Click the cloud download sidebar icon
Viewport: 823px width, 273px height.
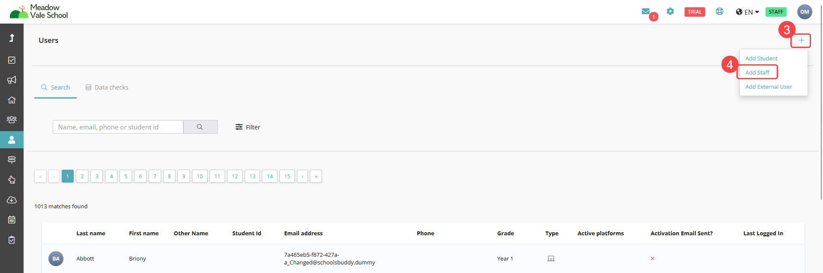12,200
